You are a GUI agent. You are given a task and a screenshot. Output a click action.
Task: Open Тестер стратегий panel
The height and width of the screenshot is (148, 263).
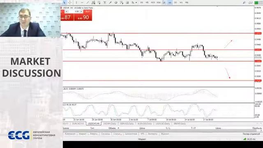251,134
